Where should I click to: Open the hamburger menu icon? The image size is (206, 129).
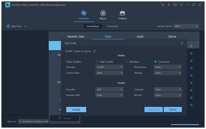181,5
